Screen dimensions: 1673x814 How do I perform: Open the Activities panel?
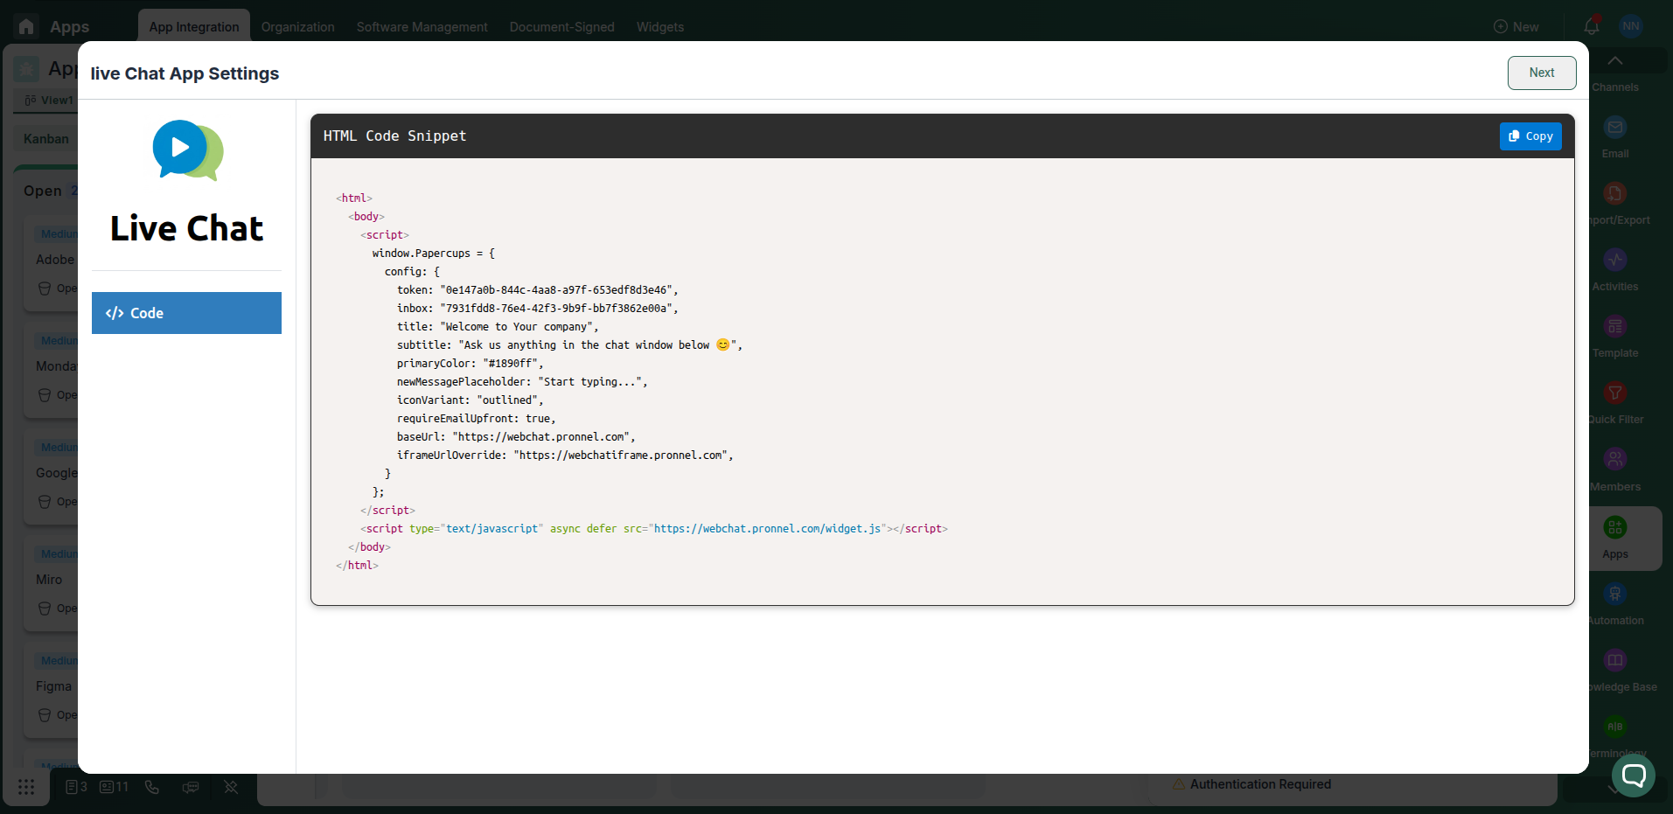[1614, 261]
